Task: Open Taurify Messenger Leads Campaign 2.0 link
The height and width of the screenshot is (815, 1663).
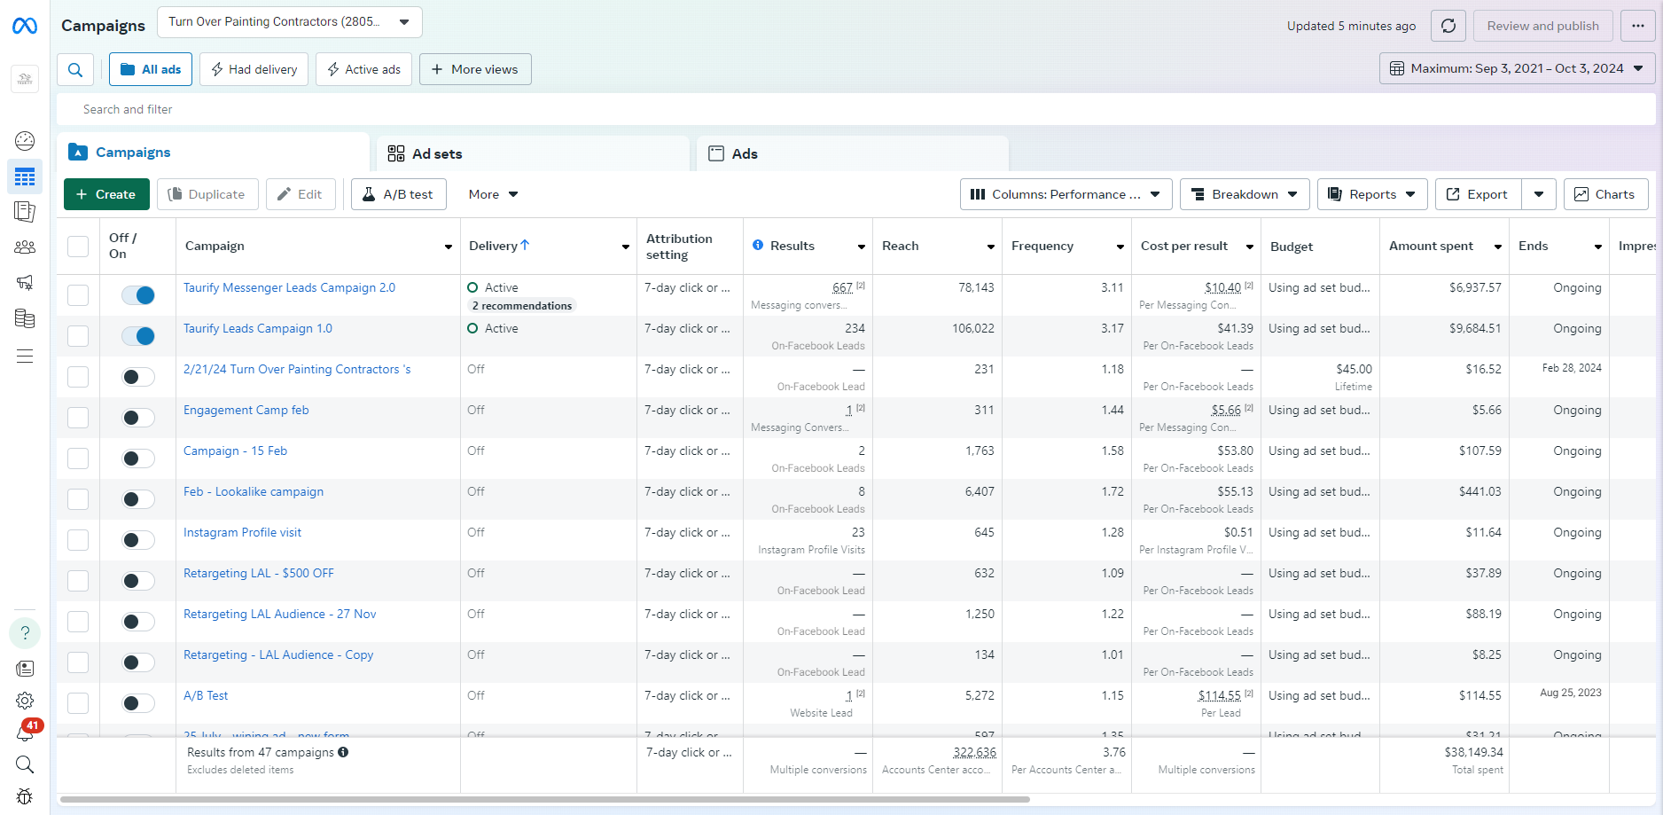Action: pos(289,287)
